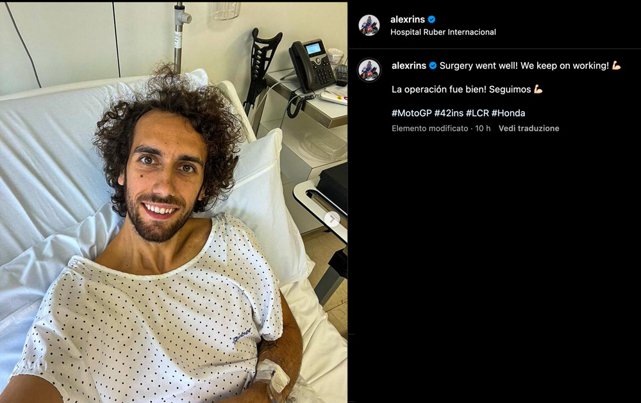Screen dimensions: 641x403
Task: Click the biceps emoji after 'Seguimos'
Action: (x=538, y=89)
